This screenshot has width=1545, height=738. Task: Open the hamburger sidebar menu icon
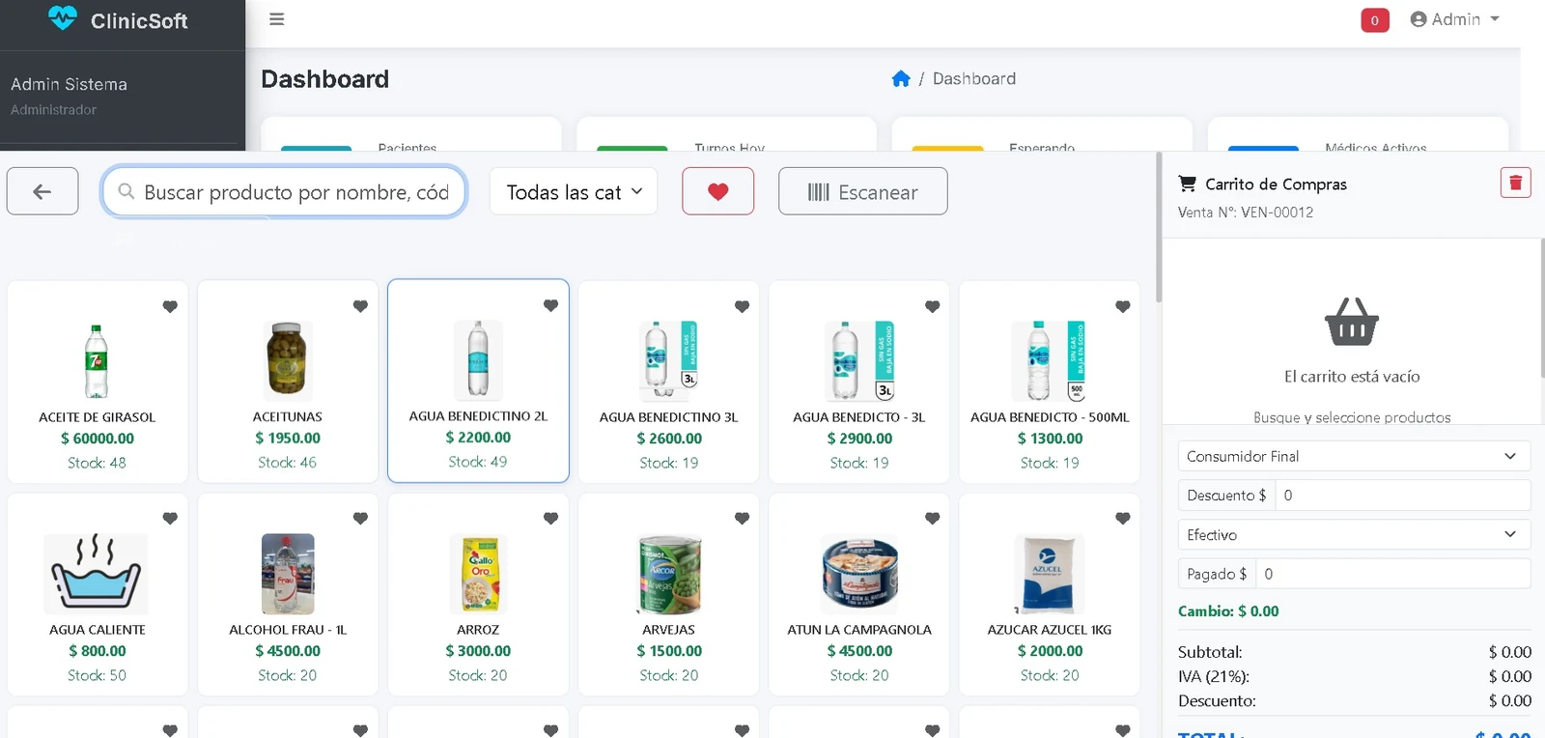(276, 19)
